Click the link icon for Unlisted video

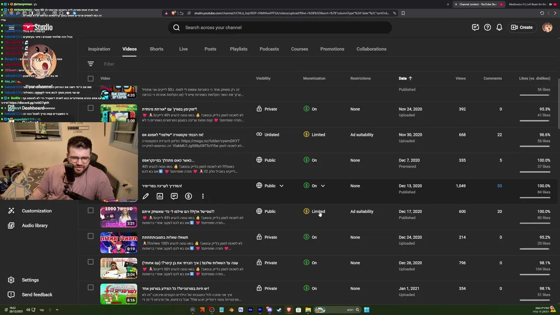pyautogui.click(x=259, y=134)
